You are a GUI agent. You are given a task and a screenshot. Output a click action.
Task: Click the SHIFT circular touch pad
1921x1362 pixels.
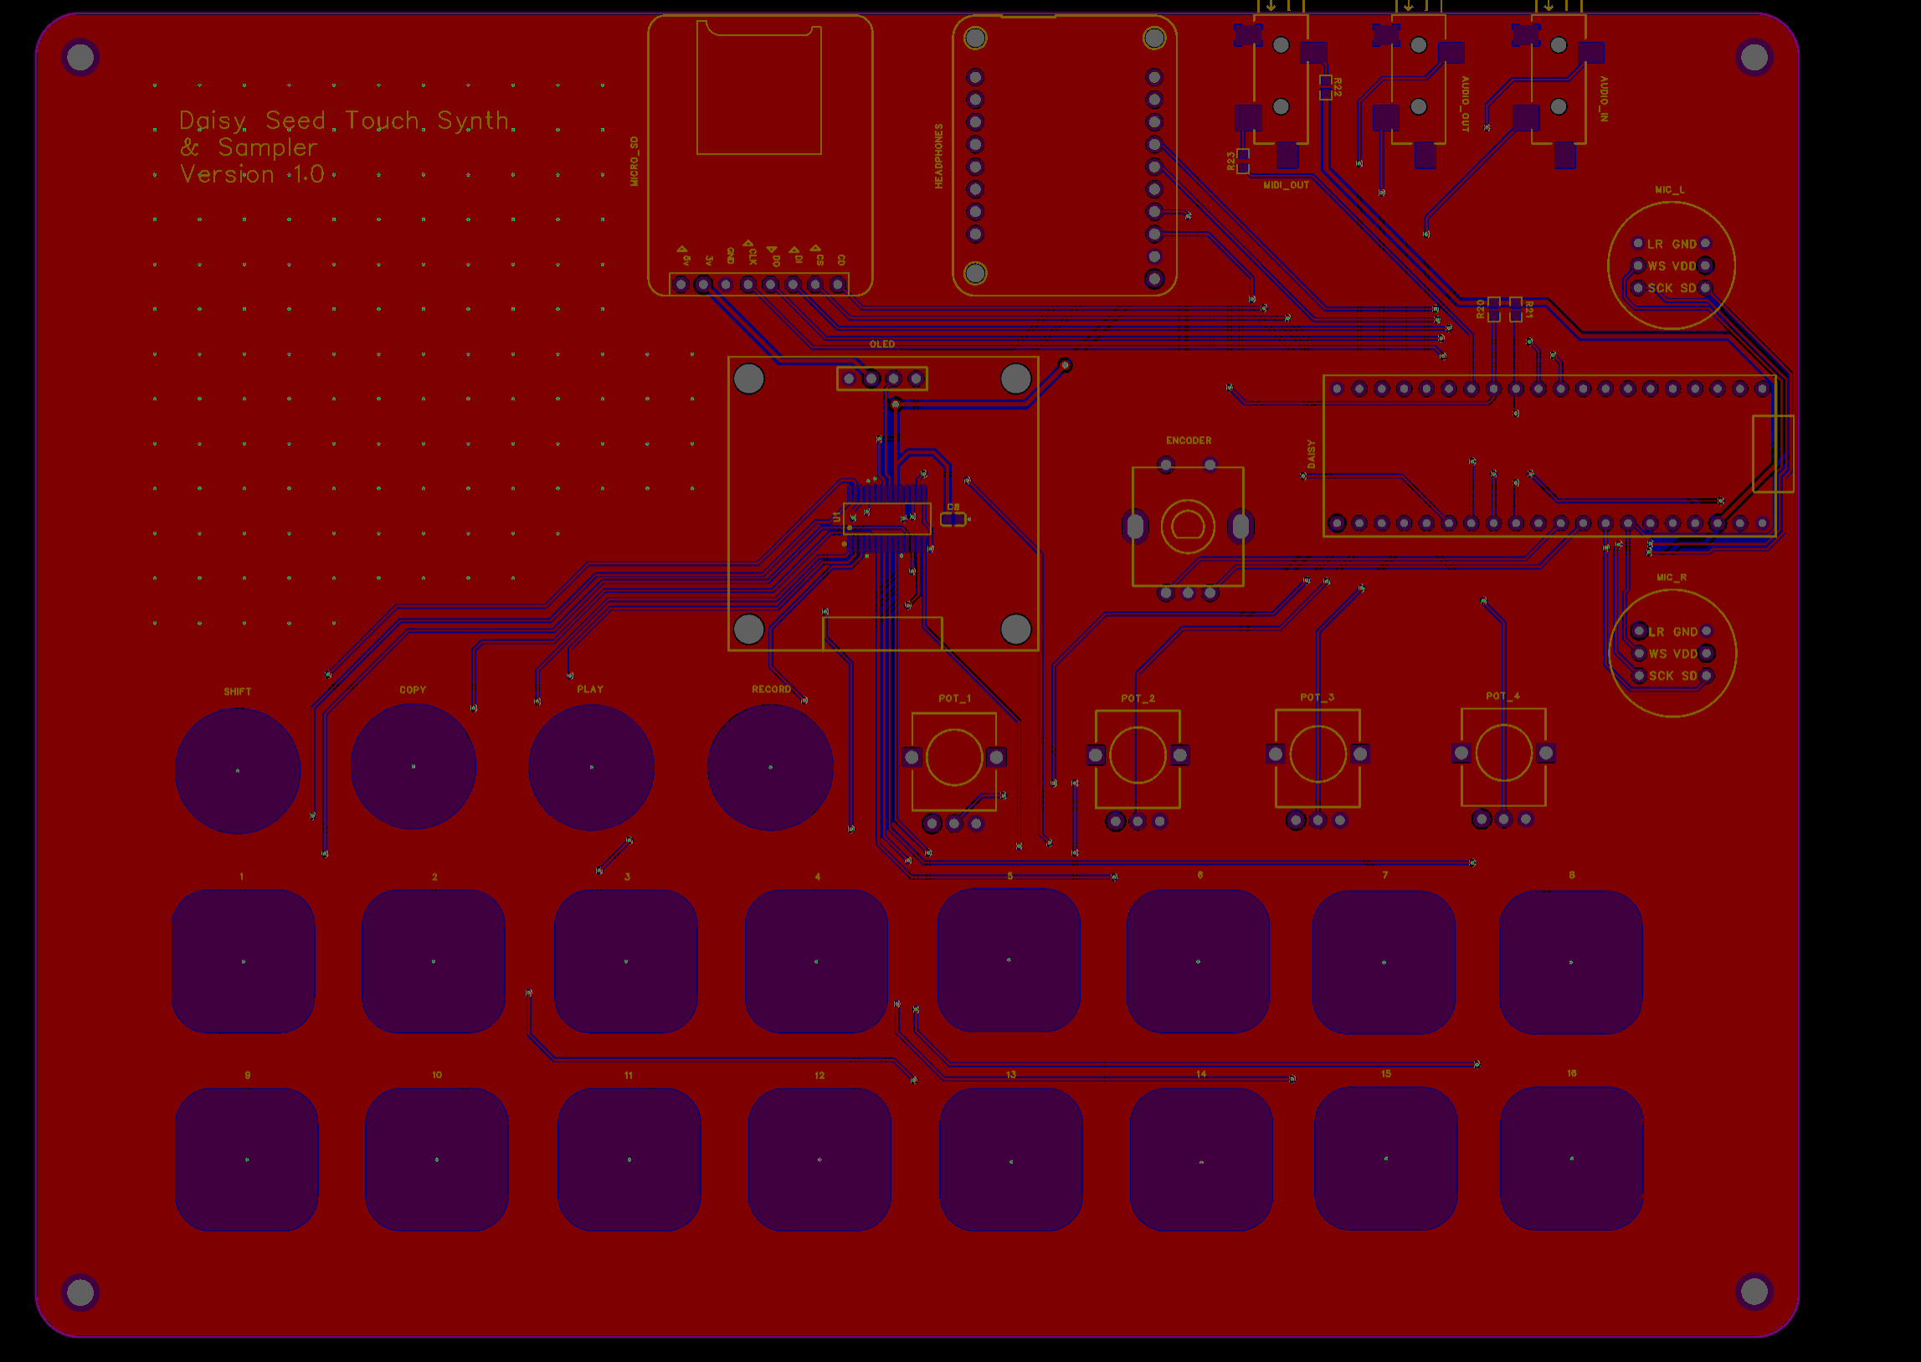237,770
